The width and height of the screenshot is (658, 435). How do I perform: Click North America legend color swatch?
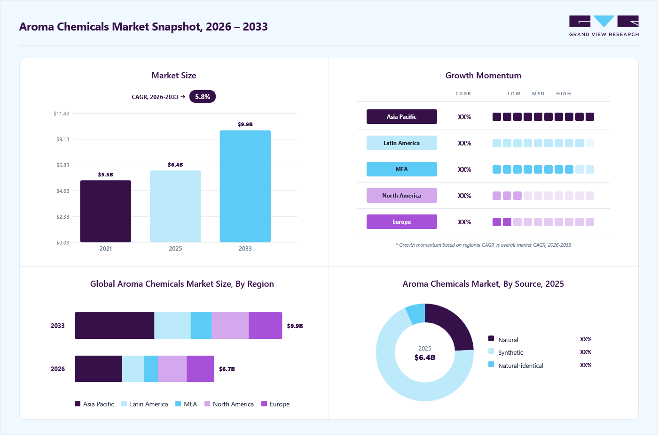click(x=207, y=404)
